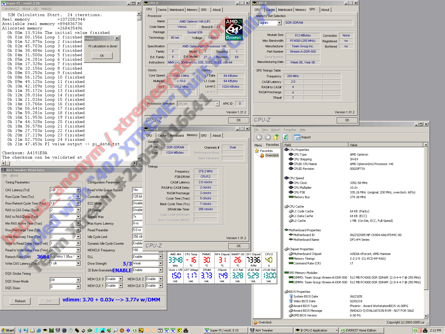
Task: Click the Motherboard Properties icon in EVEREST list
Action: coord(286,230)
